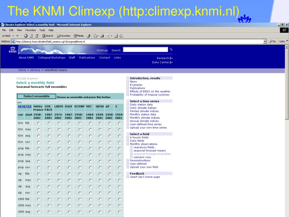This screenshot has width=289, height=217.
Task: Click the icon beside reanalysis fields
Action: (132, 147)
